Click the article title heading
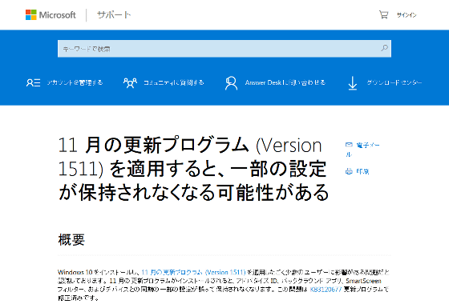 tap(193, 169)
